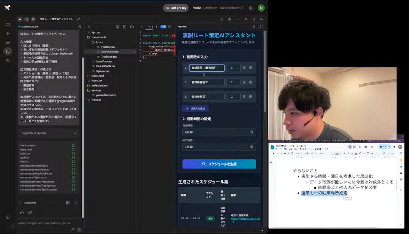Click the スケジュールを生成 button
Image resolution: width=409 pixels, height=234 pixels.
(219, 164)
